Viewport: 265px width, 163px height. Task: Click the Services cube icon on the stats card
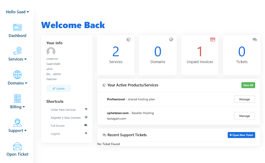tap(129, 40)
